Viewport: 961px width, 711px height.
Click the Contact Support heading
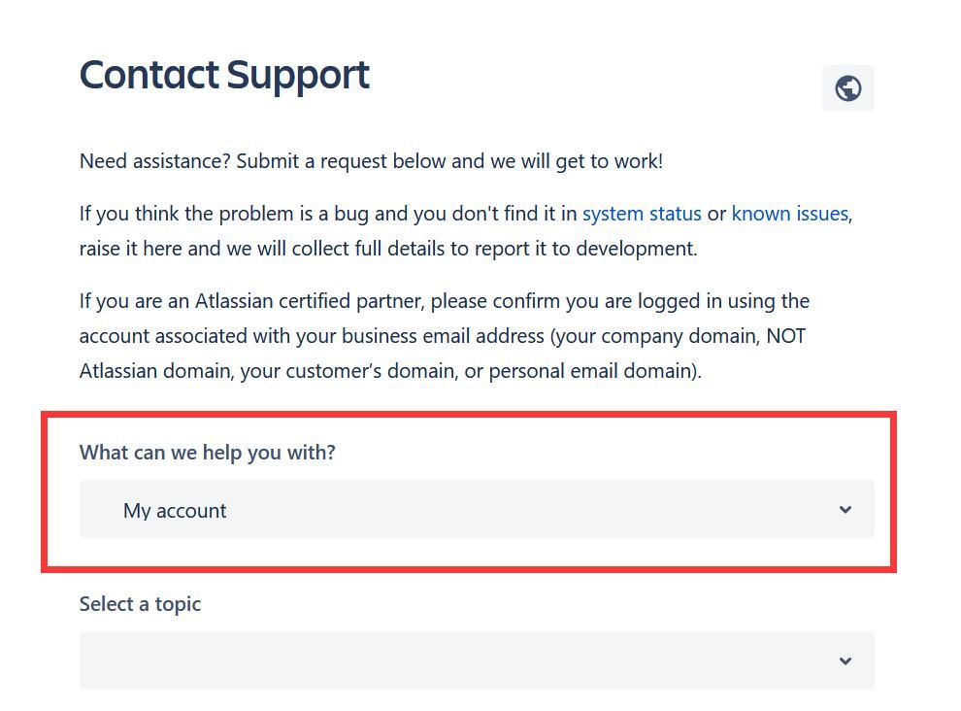click(x=224, y=76)
